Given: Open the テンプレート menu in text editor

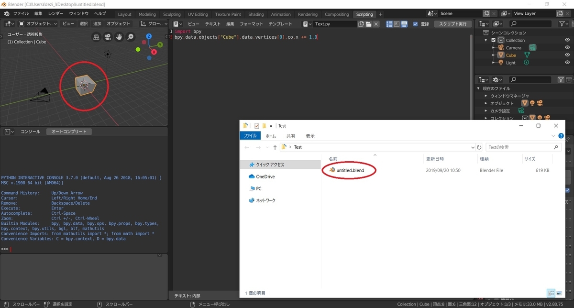Looking at the screenshot, I should point(280,24).
